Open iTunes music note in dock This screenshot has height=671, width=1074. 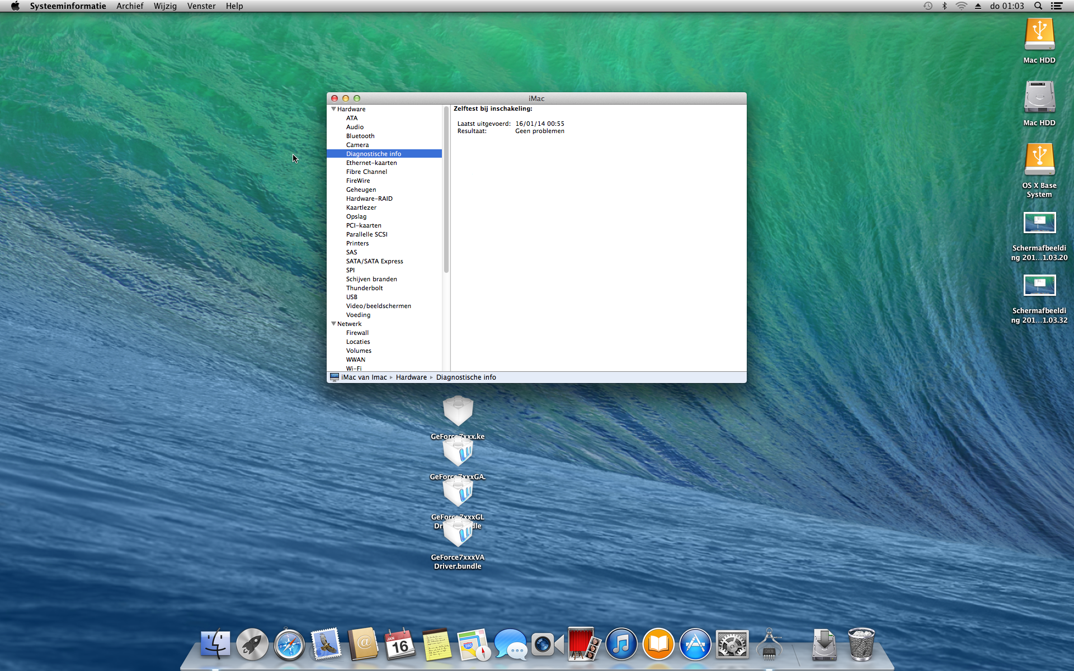621,644
